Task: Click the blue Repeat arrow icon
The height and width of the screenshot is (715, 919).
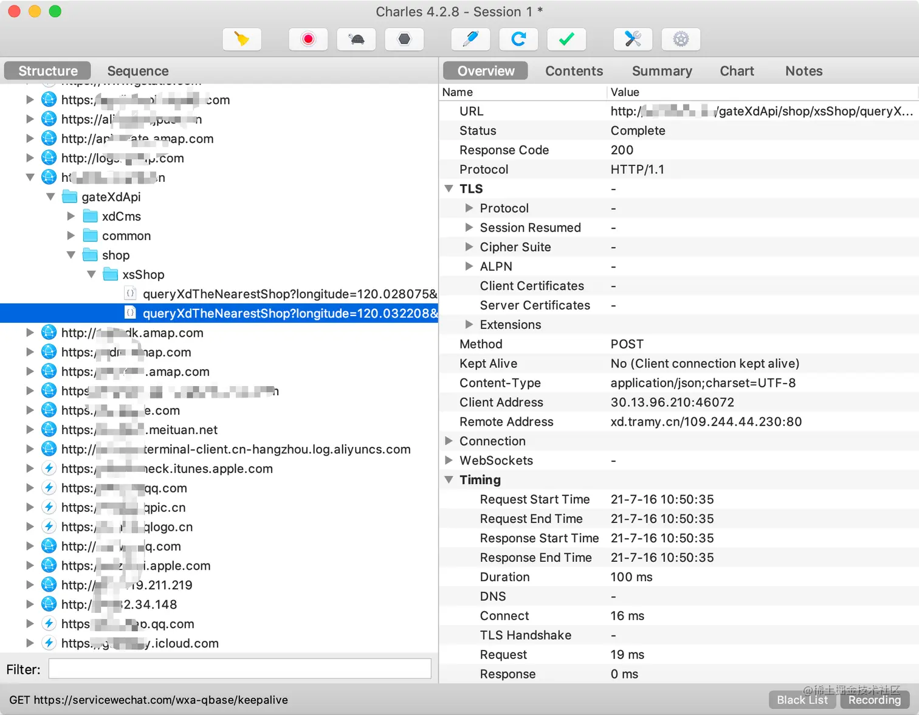Action: point(518,40)
